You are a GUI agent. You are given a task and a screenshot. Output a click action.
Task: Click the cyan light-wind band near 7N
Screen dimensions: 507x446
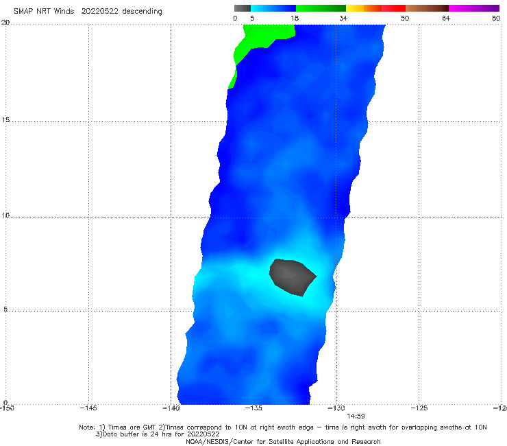click(246, 275)
